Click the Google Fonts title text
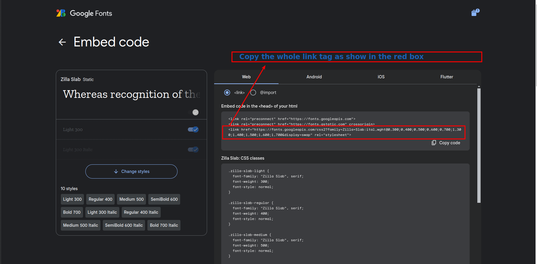 (x=91, y=13)
